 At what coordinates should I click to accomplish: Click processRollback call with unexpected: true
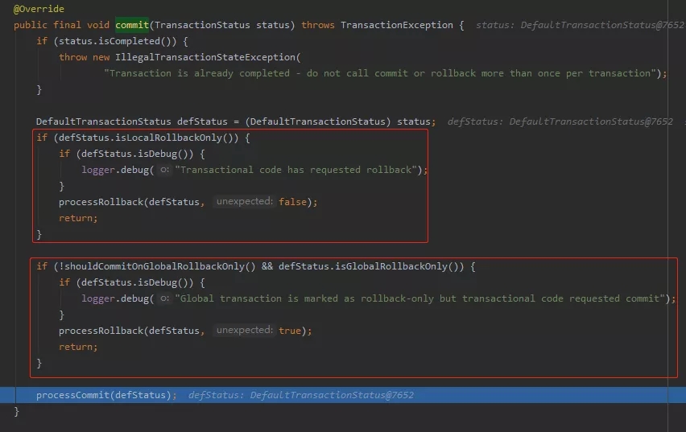click(x=185, y=331)
